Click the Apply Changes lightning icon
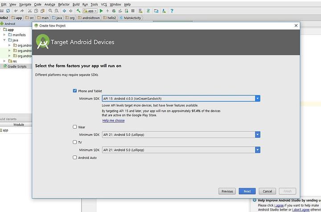 click(107, 11)
